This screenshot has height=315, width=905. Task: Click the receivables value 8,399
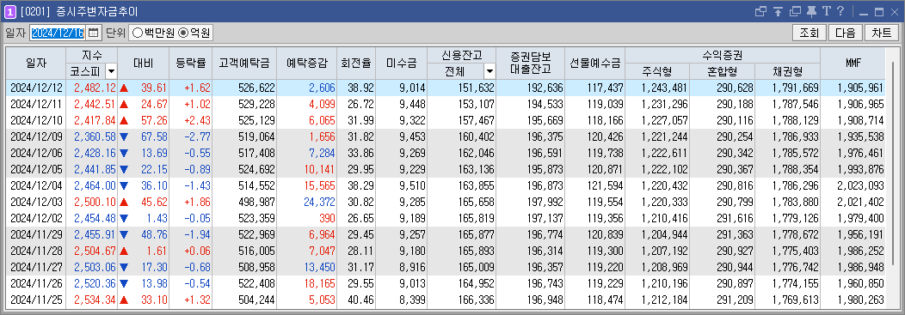(x=412, y=300)
